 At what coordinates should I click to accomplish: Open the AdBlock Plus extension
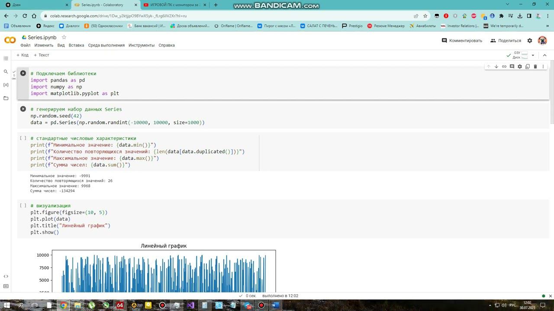(x=473, y=16)
